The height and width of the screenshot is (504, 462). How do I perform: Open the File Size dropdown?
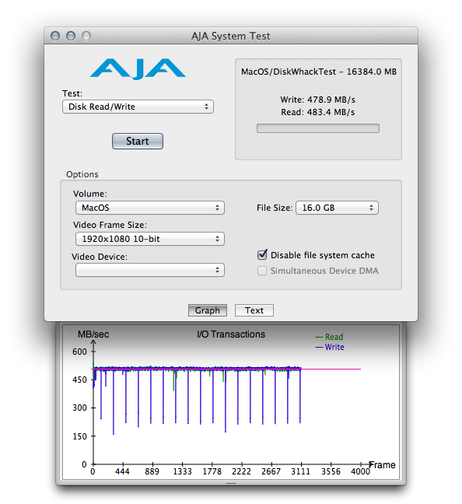pos(337,208)
